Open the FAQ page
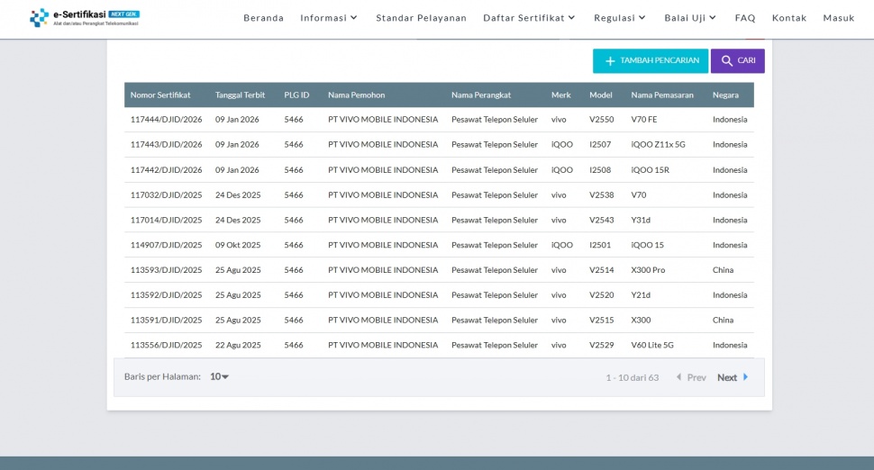The image size is (874, 470). point(745,18)
